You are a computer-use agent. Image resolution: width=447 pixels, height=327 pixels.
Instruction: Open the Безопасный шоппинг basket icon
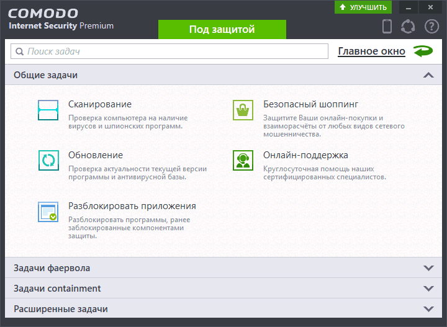[243, 110]
